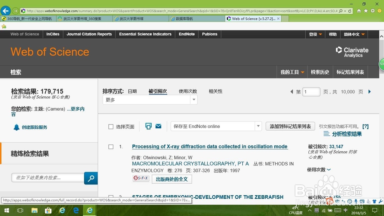Viewport: 384px width, 216px height.
Task: Click the browser back arrow button
Action: pyautogui.click(x=6, y=11)
